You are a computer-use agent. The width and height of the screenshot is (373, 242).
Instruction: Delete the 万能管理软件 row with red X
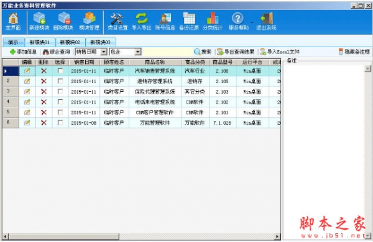(44, 123)
